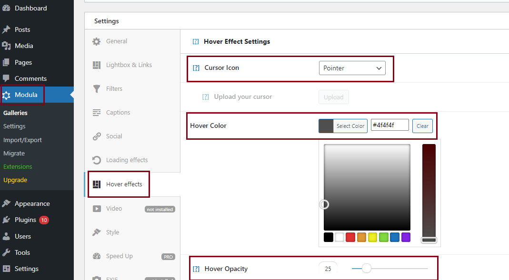Open the Plugins menu with updates badge
This screenshot has height=280, width=509.
coord(26,220)
